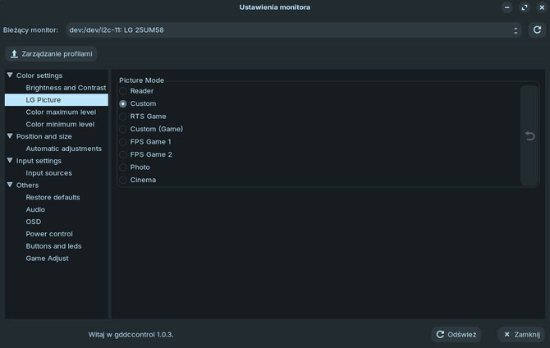Click the Zarządzanie profilami button
550x348 pixels.
click(52, 54)
